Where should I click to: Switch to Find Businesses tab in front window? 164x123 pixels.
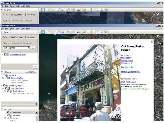(17, 37)
